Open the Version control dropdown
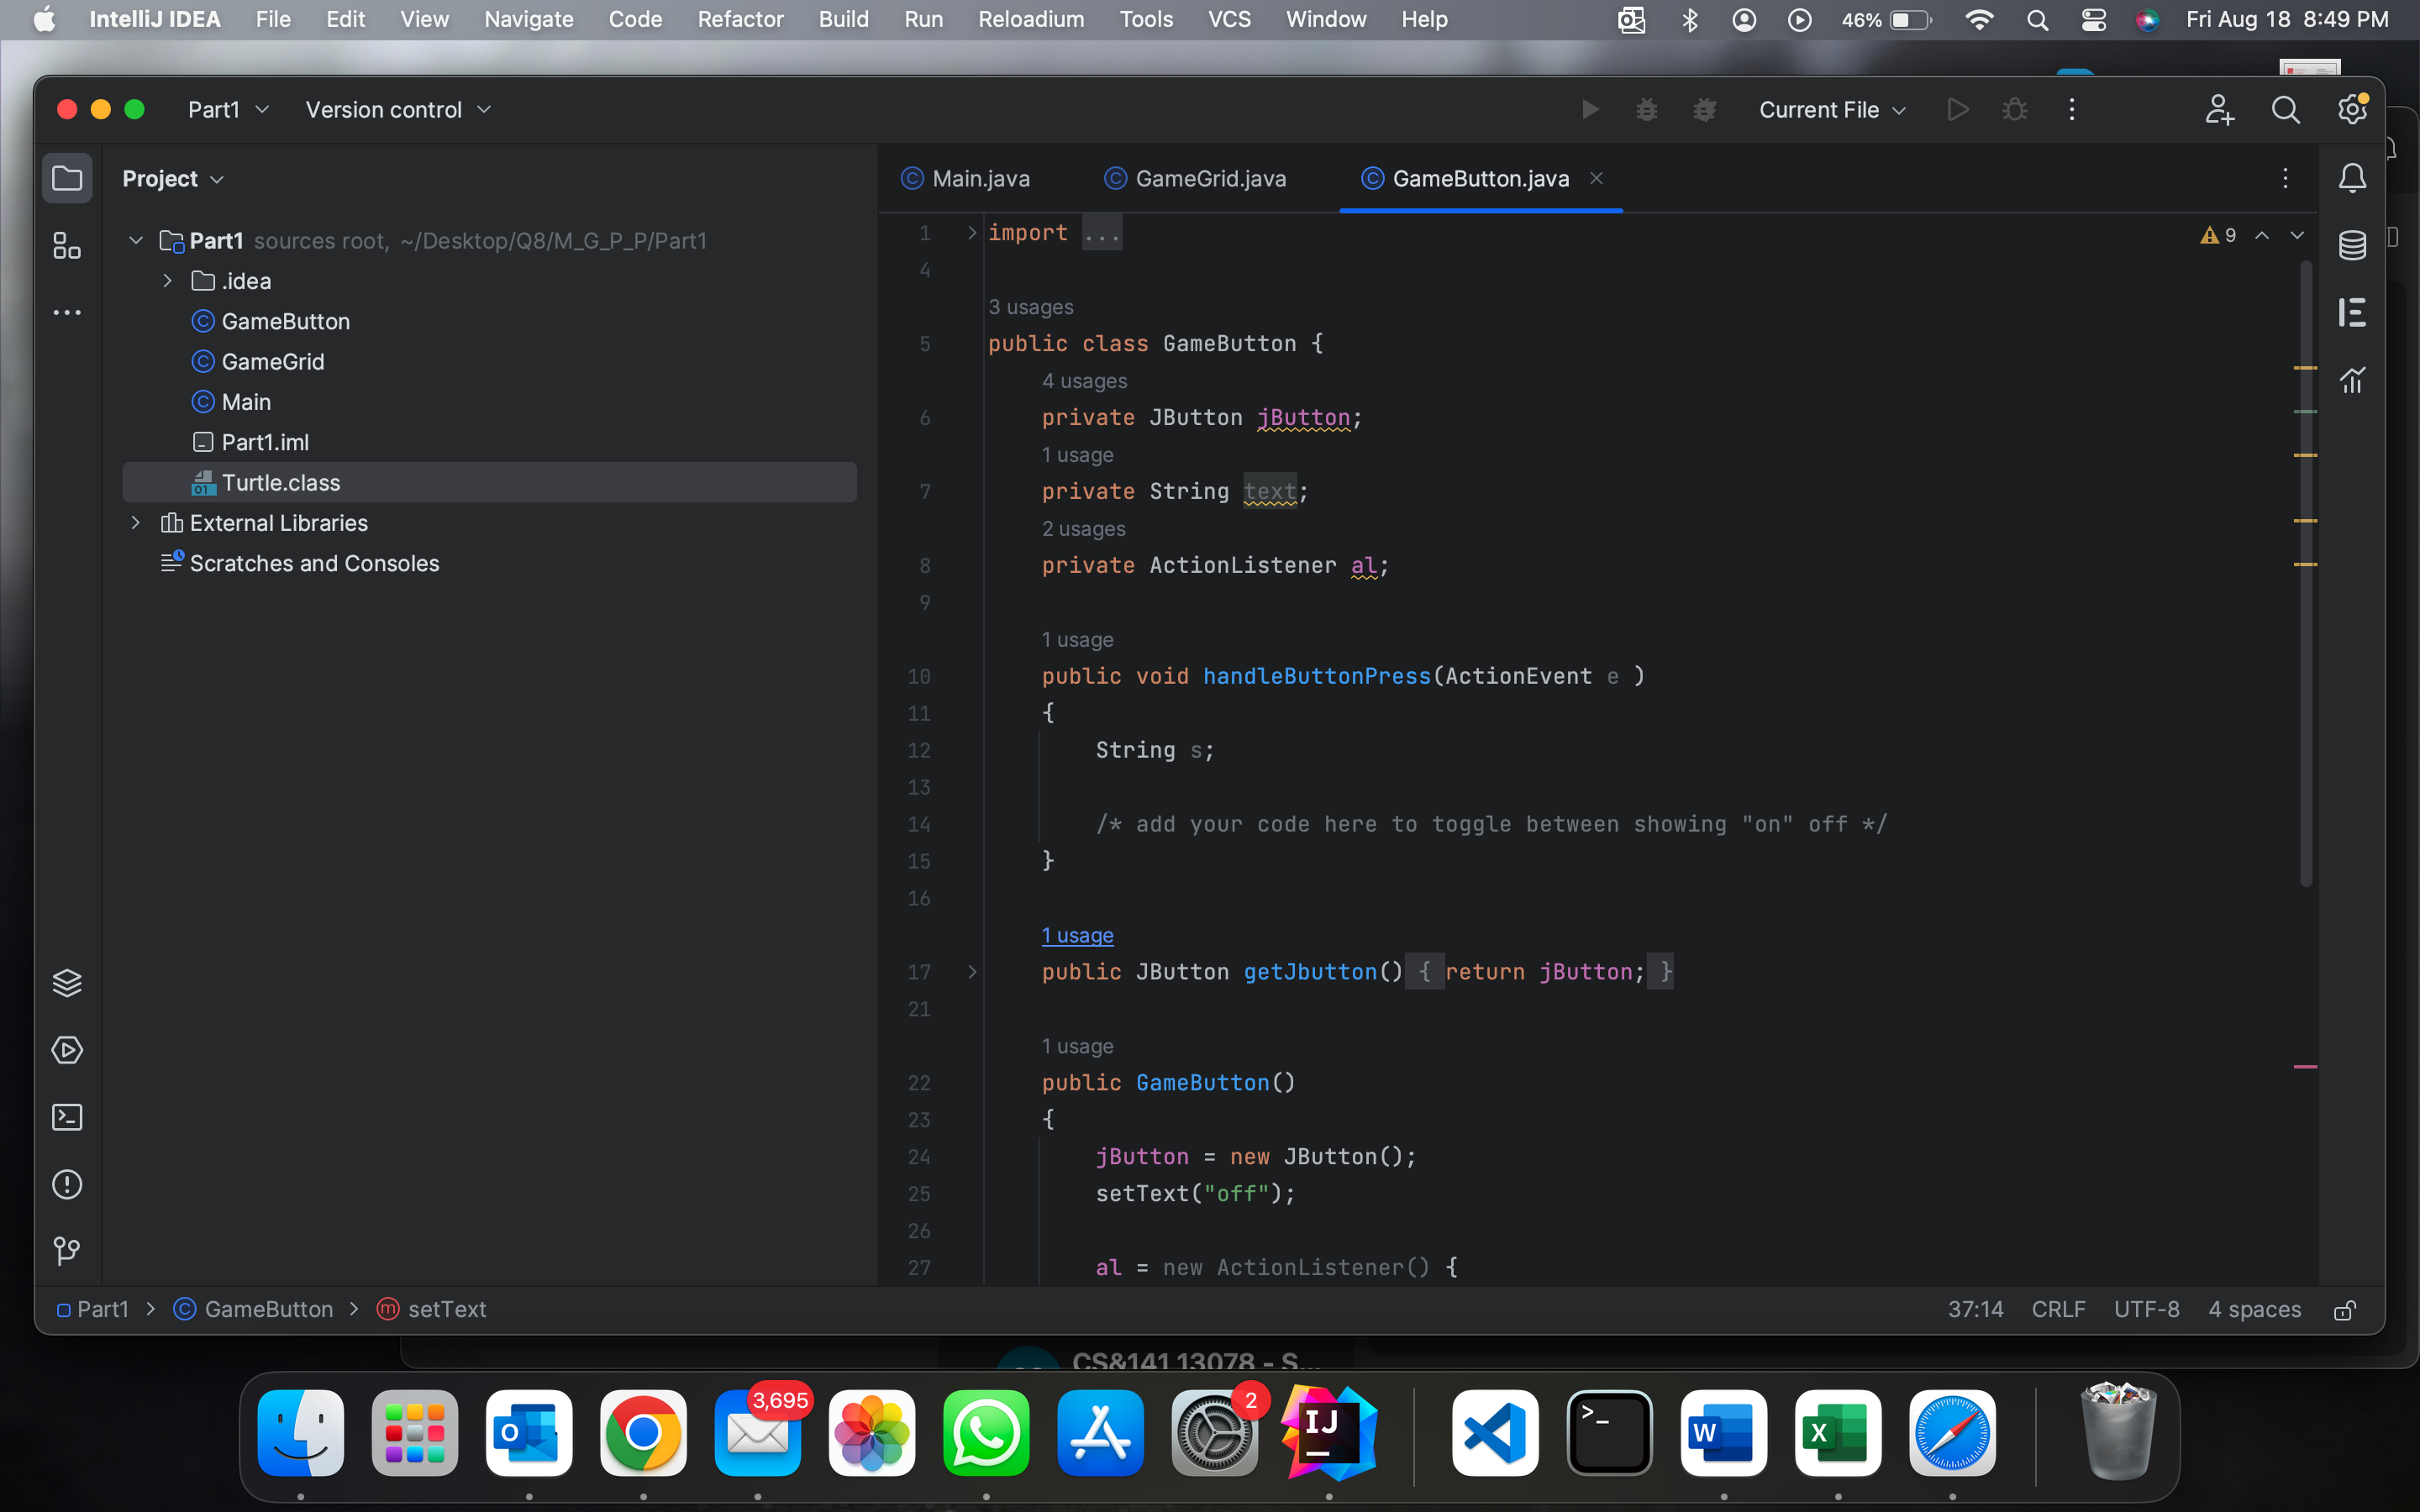The width and height of the screenshot is (2420, 1512). [398, 110]
